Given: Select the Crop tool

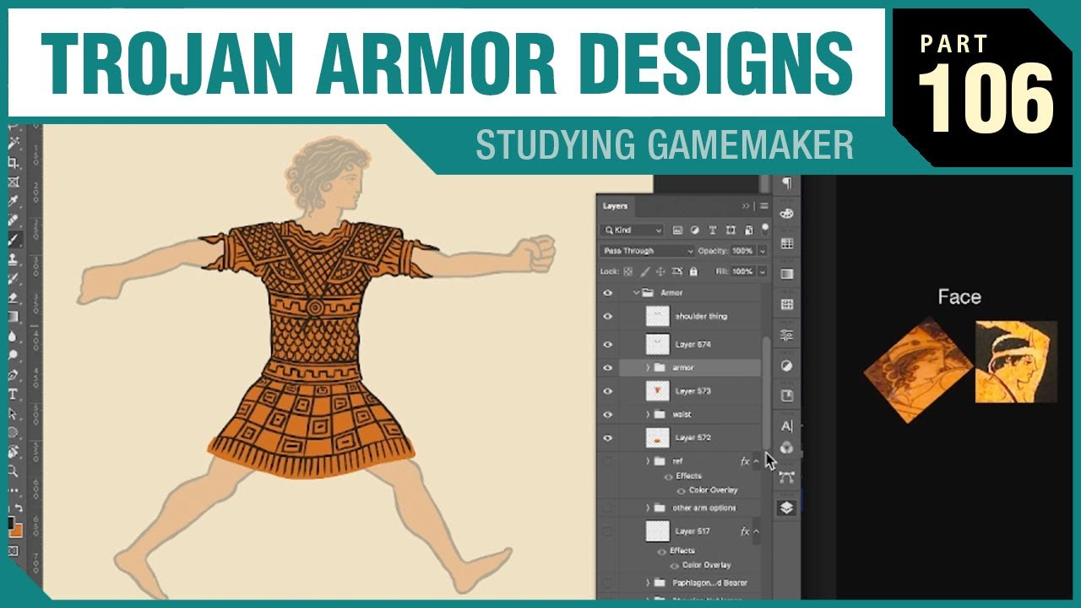Looking at the screenshot, I should (14, 162).
